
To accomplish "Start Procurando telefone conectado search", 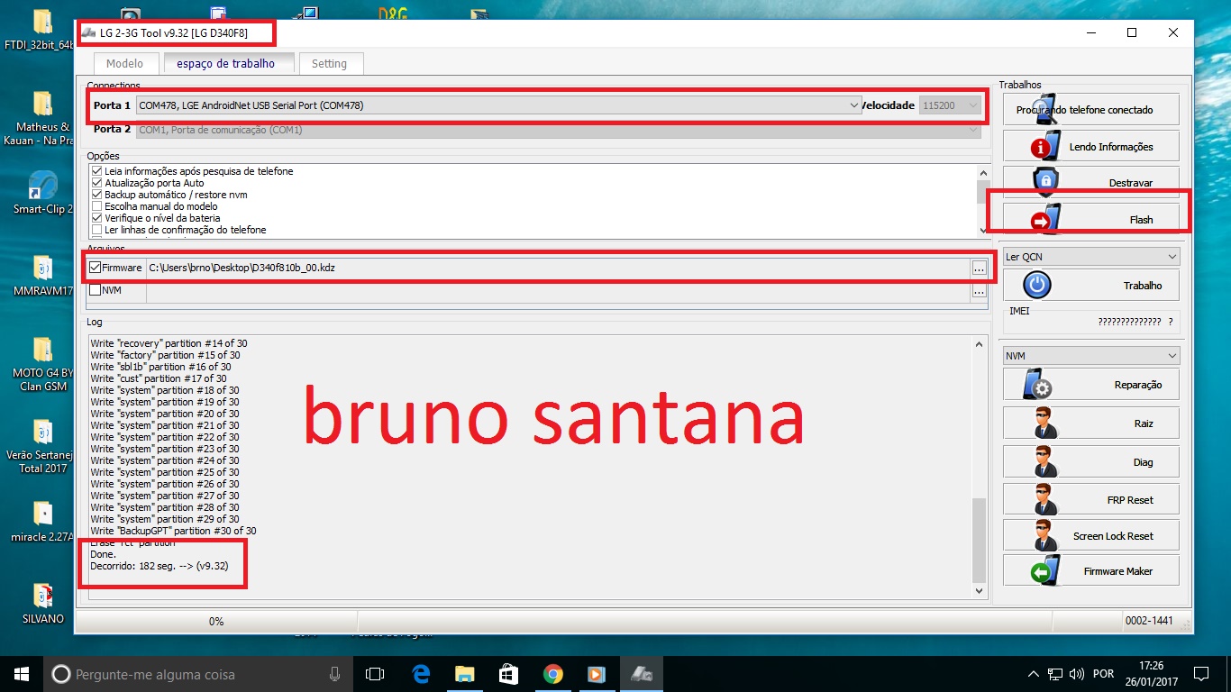I will [x=1090, y=110].
